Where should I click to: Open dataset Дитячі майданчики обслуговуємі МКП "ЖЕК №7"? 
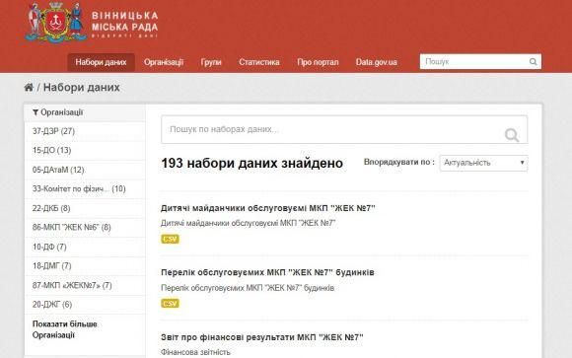(268, 208)
